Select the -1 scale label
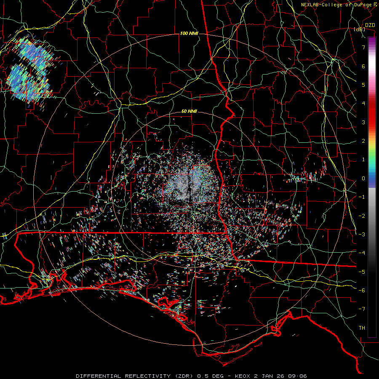Image resolution: width=379 pixels, height=379 pixels. 362,197
